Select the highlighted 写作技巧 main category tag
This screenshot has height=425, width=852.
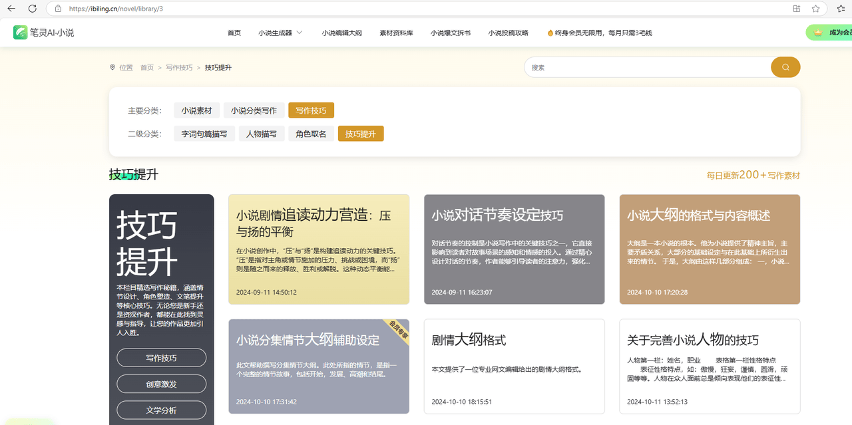coord(311,110)
